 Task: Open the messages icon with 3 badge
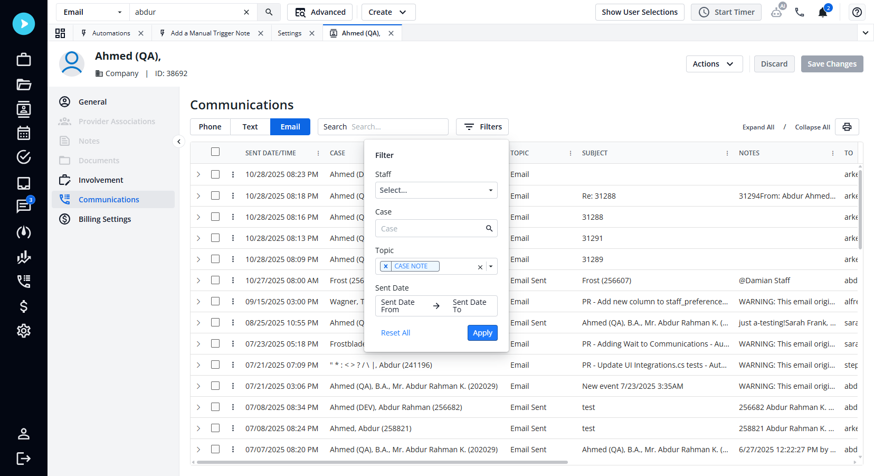[x=23, y=207]
